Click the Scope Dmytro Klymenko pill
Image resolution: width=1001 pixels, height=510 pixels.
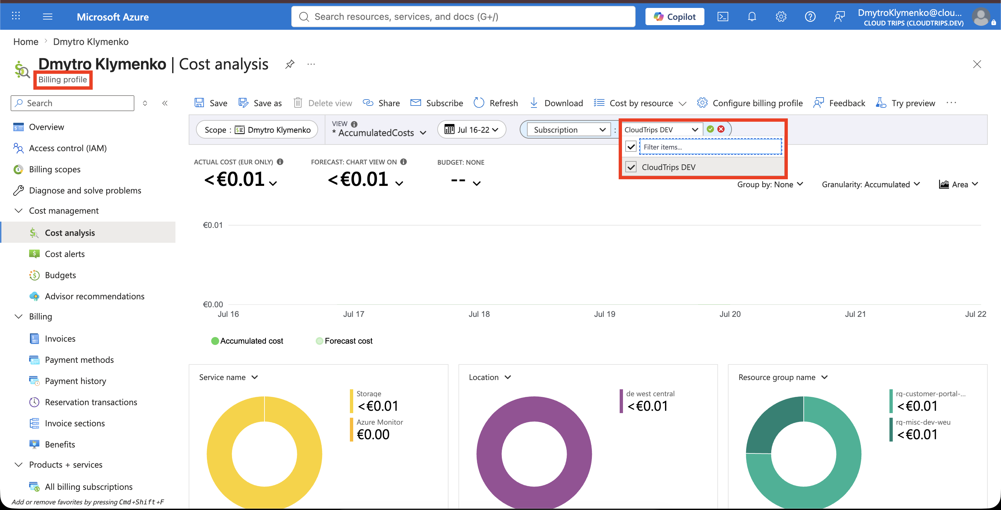click(x=257, y=130)
